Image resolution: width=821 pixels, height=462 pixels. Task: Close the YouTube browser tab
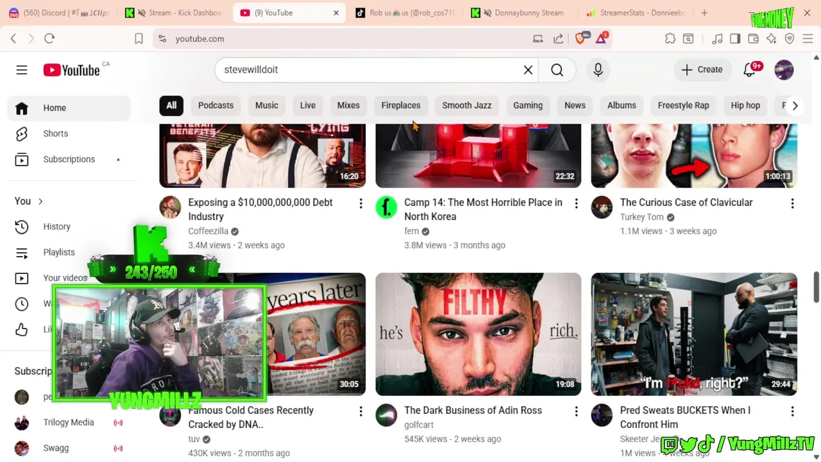click(x=335, y=13)
